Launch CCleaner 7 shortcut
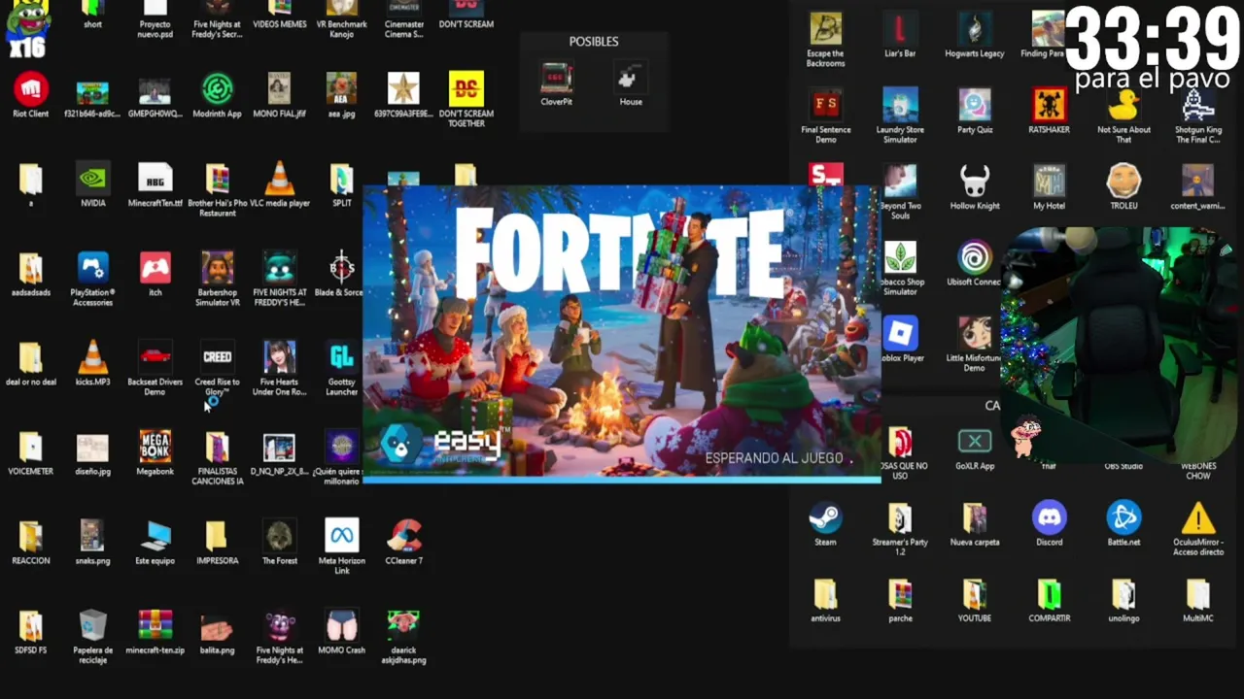Viewport: 1244px width, 699px height. tap(403, 537)
